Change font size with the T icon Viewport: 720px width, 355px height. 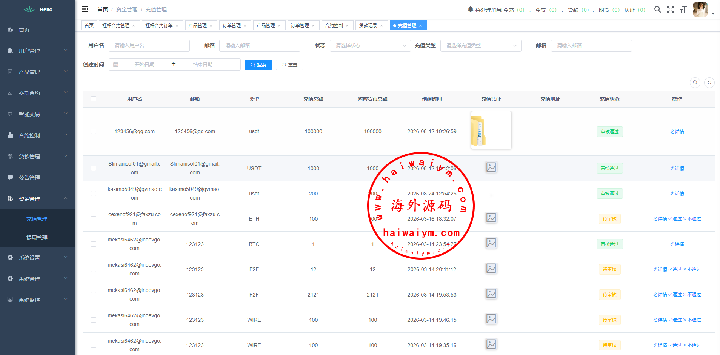(683, 9)
